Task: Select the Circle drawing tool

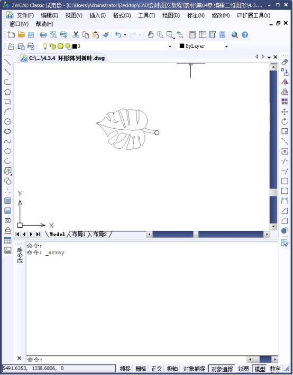Action: pos(7,121)
